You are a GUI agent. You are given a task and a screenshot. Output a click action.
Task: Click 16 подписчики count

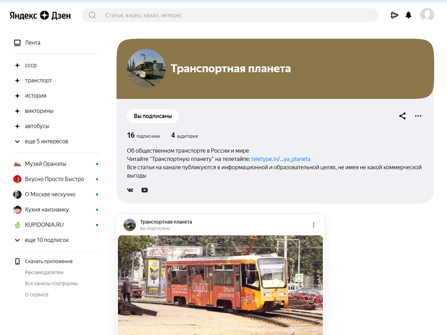pyautogui.click(x=143, y=135)
